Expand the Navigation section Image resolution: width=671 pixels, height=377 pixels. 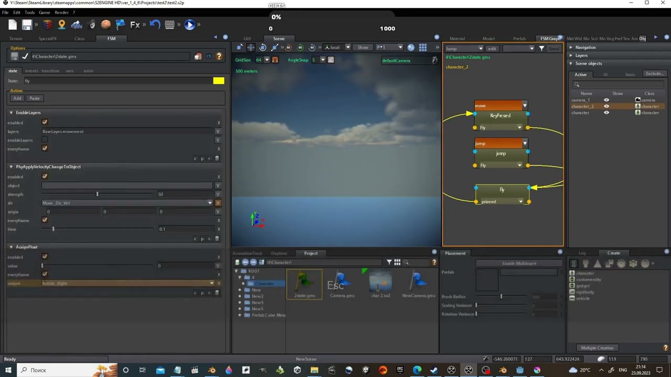click(x=571, y=47)
